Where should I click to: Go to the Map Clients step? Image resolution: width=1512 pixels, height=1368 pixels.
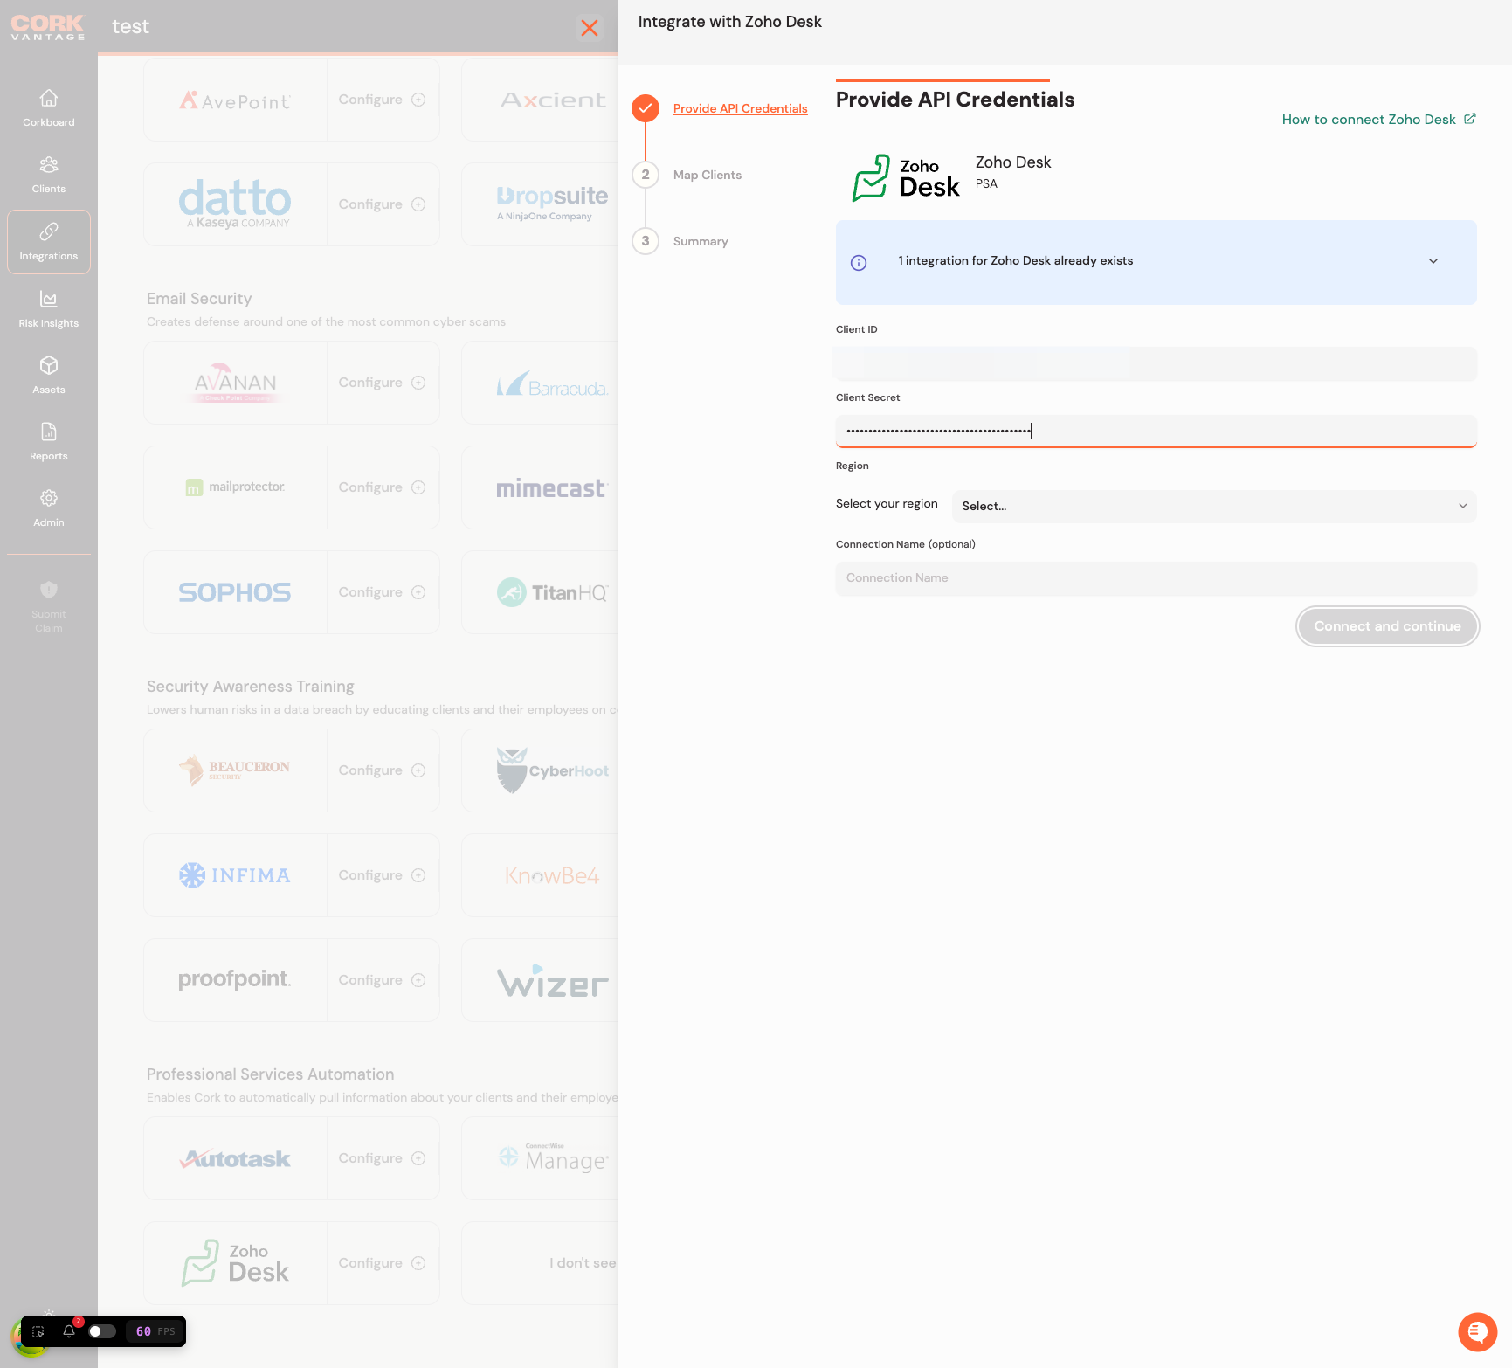click(707, 175)
